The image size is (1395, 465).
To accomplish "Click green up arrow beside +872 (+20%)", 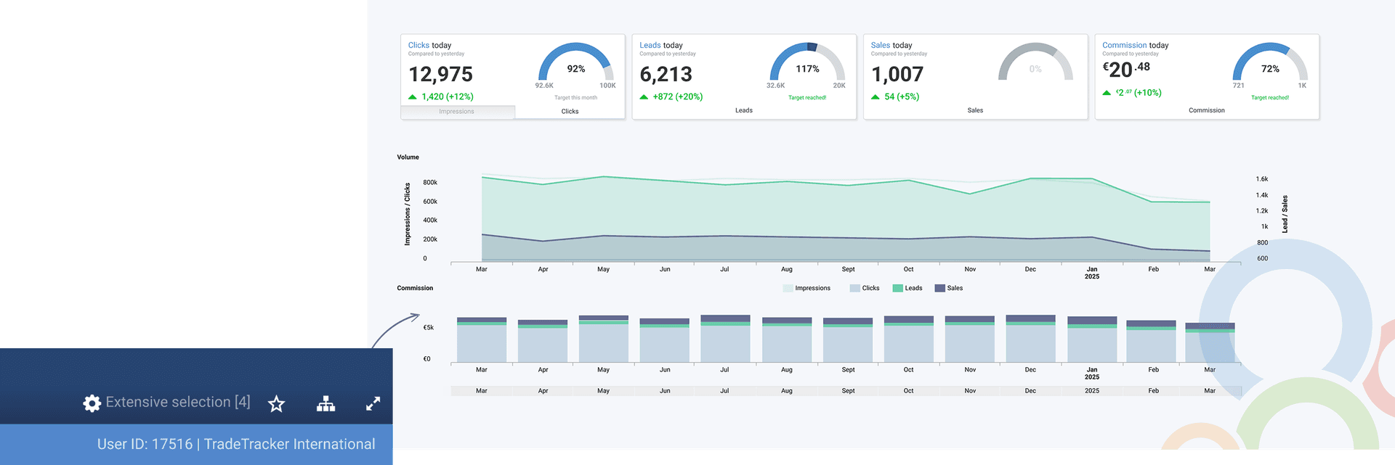I will (644, 96).
